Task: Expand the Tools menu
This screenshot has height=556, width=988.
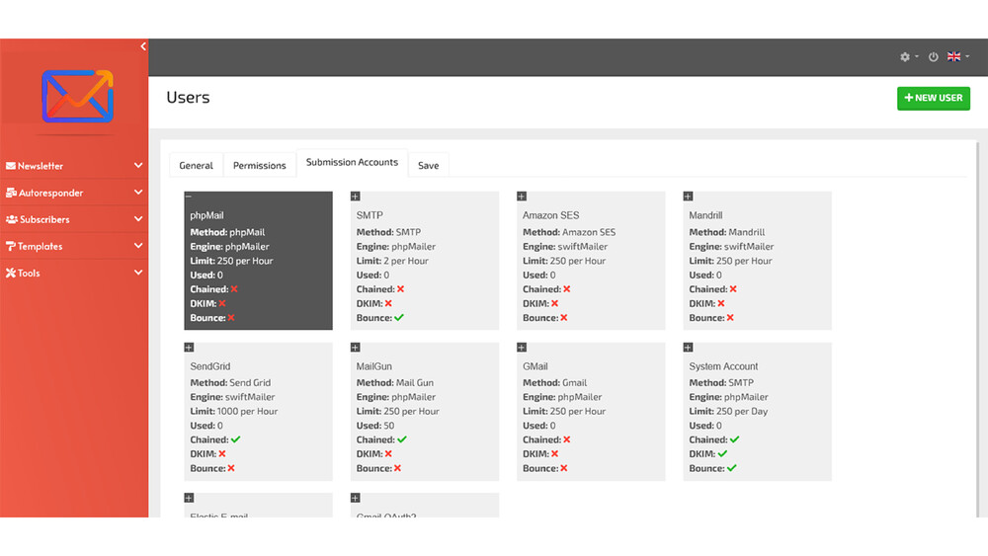Action: pyautogui.click(x=74, y=274)
